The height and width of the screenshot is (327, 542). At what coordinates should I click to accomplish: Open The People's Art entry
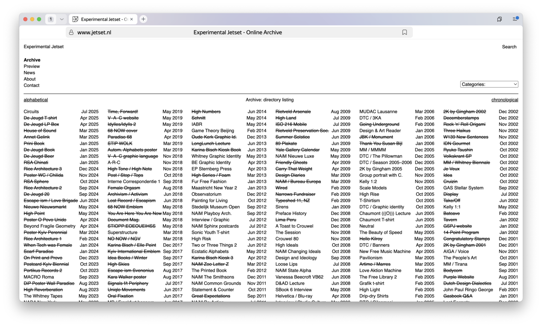pyautogui.click(x=460, y=258)
